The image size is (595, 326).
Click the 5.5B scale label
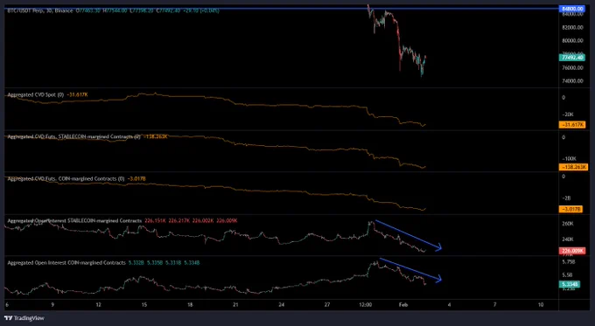pyautogui.click(x=567, y=274)
